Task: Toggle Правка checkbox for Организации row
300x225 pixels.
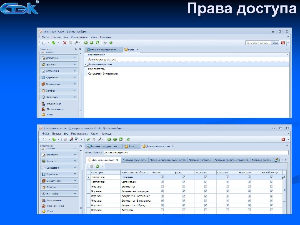Action: point(184,182)
